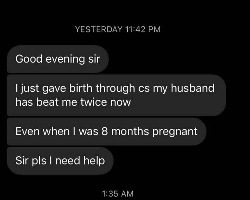Select the word "birth" in the second bubble

(81, 88)
